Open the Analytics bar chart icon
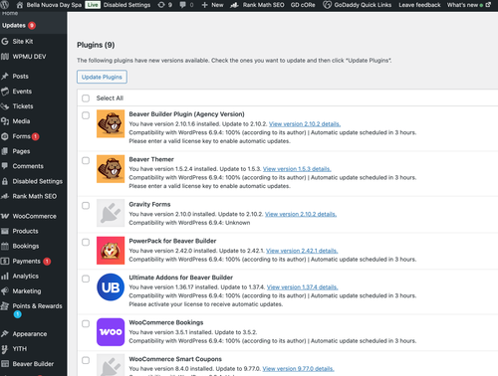The width and height of the screenshot is (498, 376). pyautogui.click(x=5, y=277)
